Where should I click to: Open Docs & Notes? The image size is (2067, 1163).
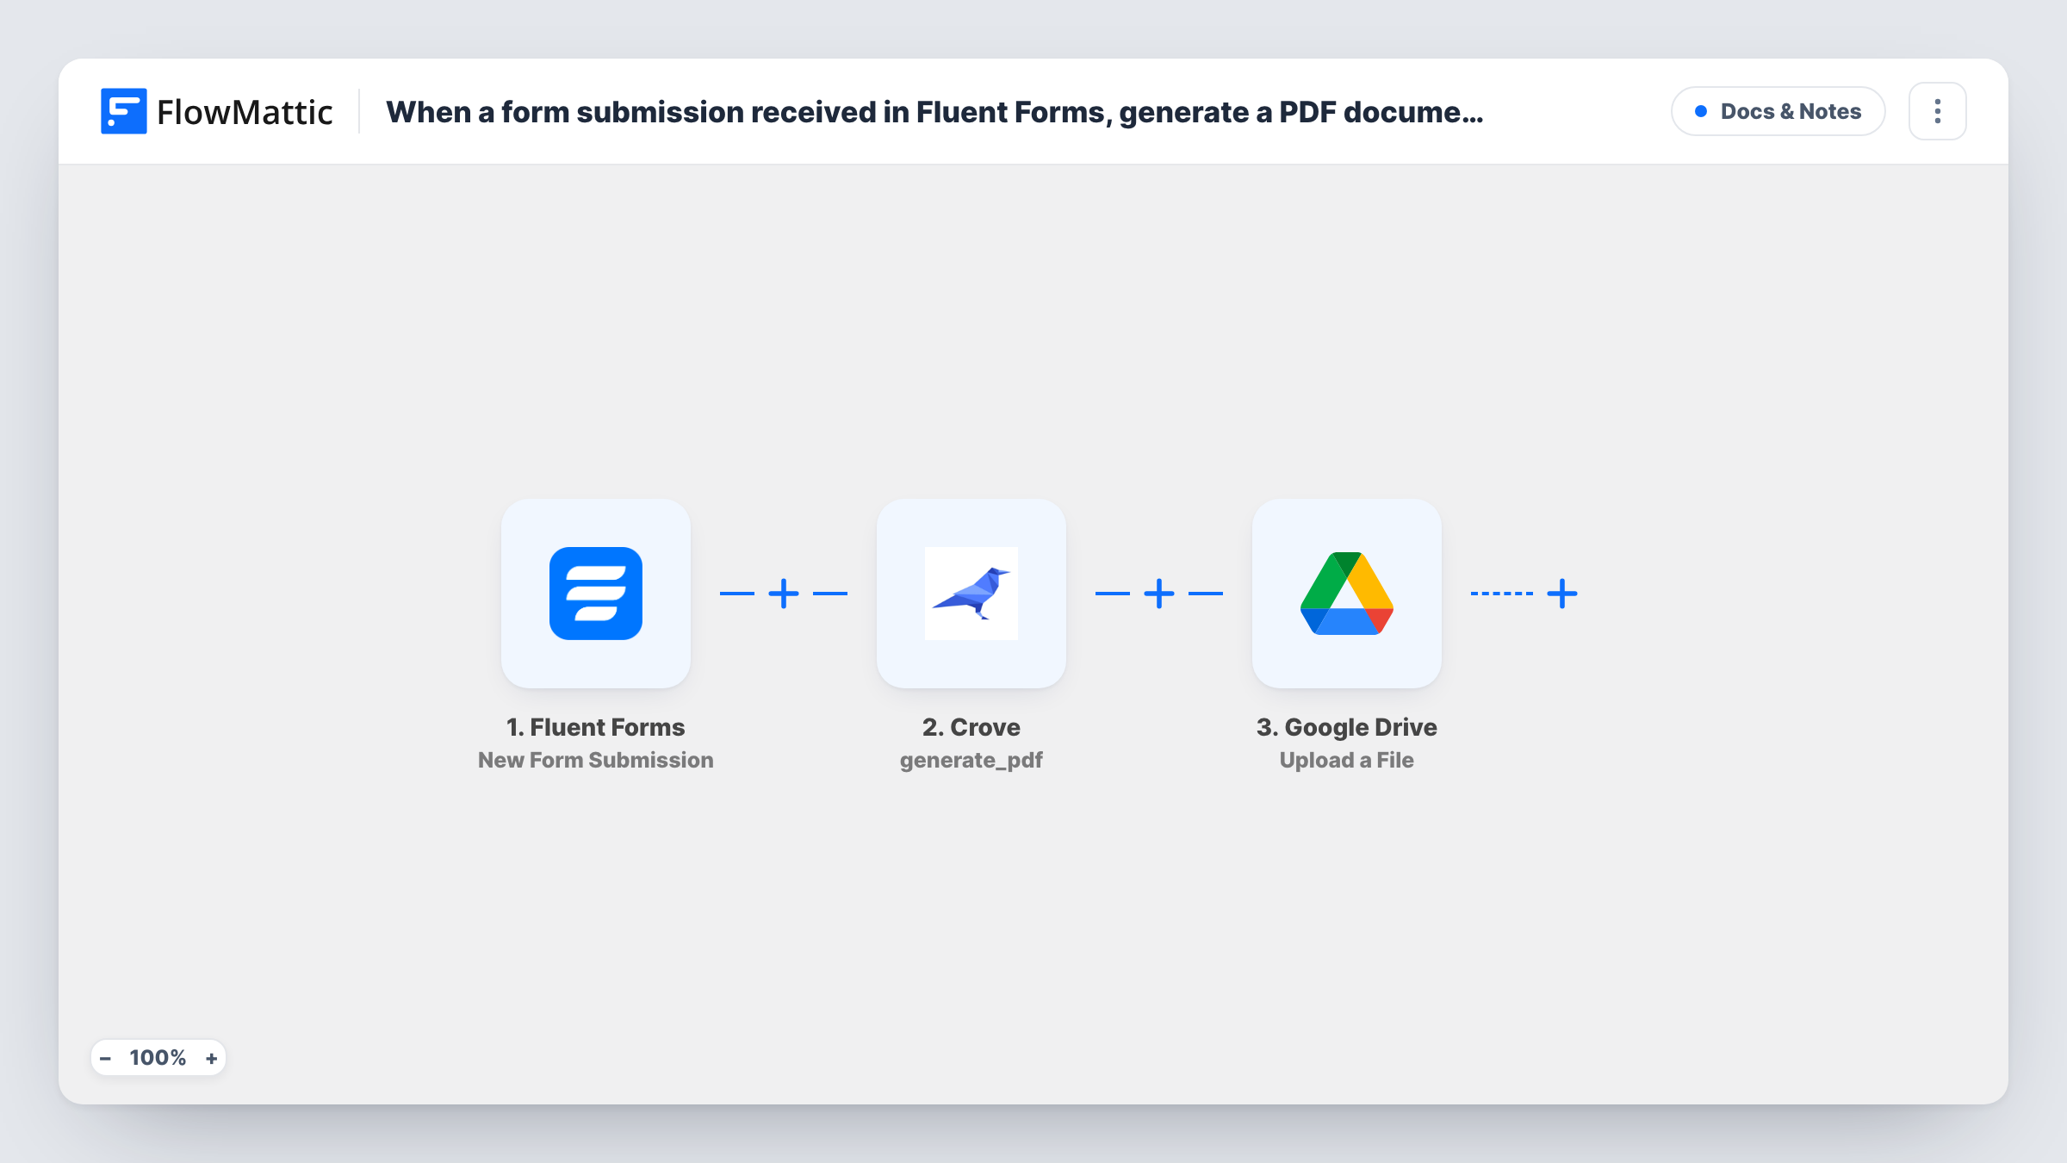[1778, 111]
